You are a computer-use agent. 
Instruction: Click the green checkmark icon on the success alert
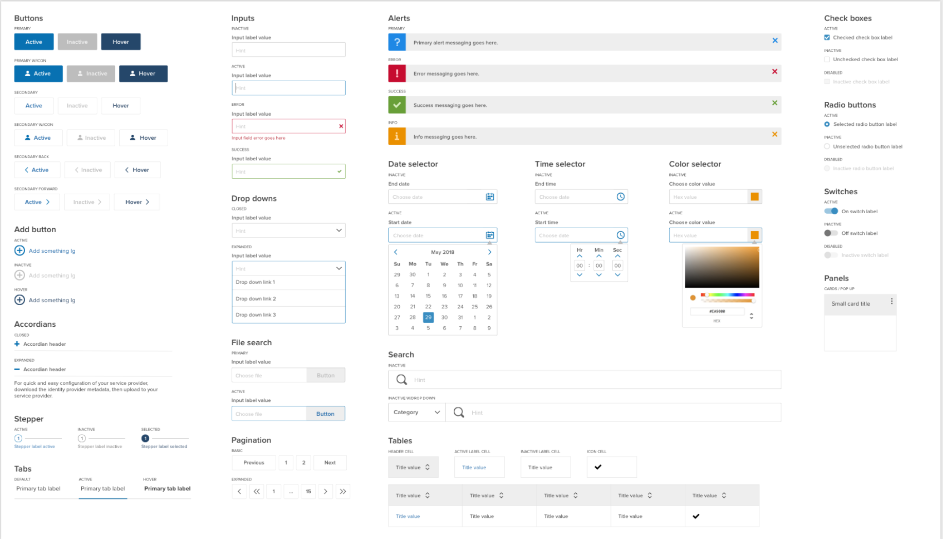point(397,104)
